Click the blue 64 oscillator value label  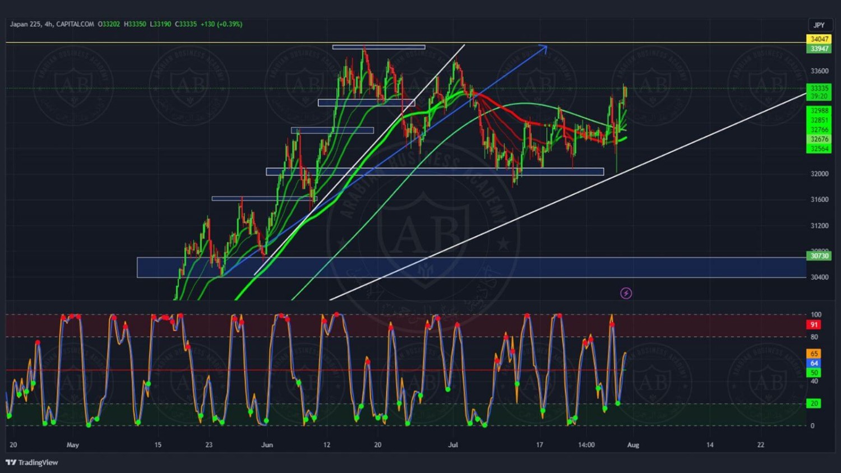[x=814, y=363]
